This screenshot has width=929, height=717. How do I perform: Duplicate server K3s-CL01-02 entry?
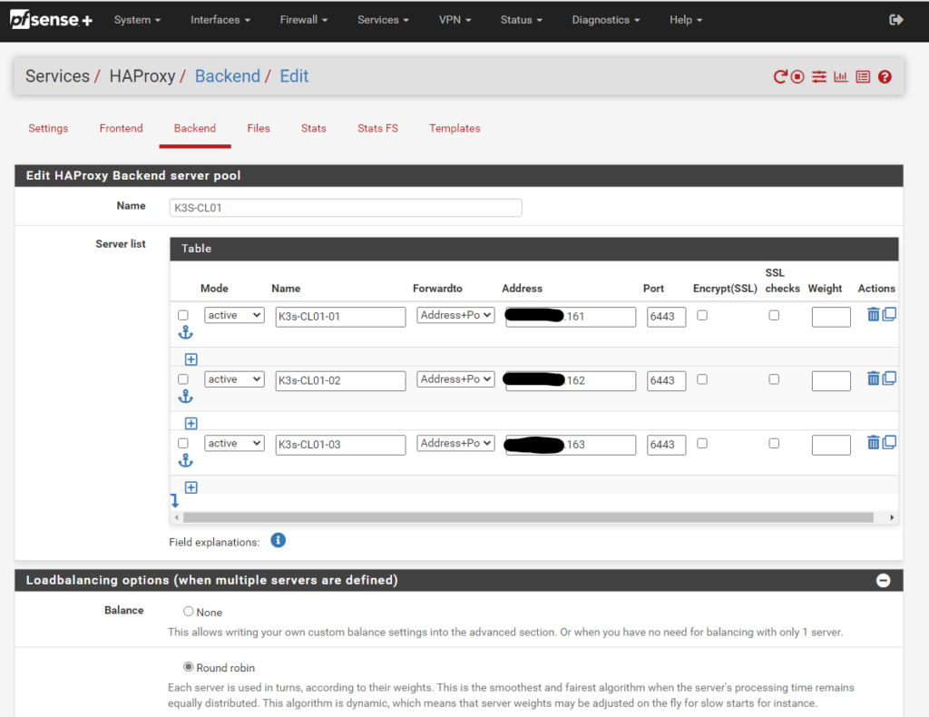click(889, 378)
